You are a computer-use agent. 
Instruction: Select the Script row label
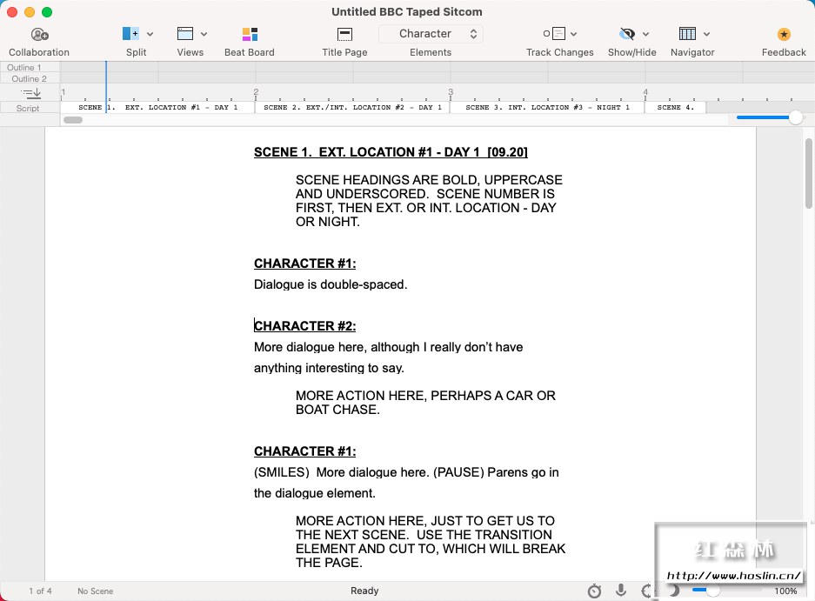28,108
